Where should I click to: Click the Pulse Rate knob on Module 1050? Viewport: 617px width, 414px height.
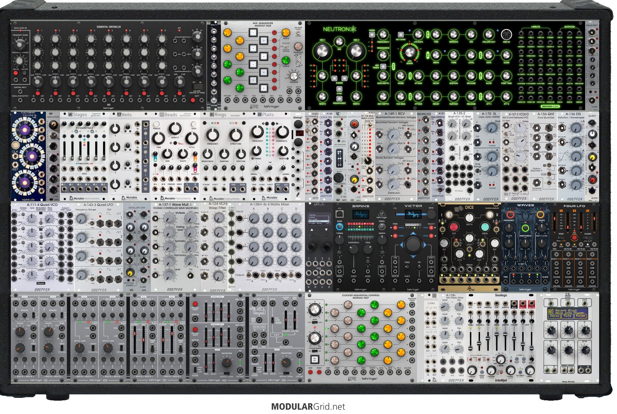[298, 46]
